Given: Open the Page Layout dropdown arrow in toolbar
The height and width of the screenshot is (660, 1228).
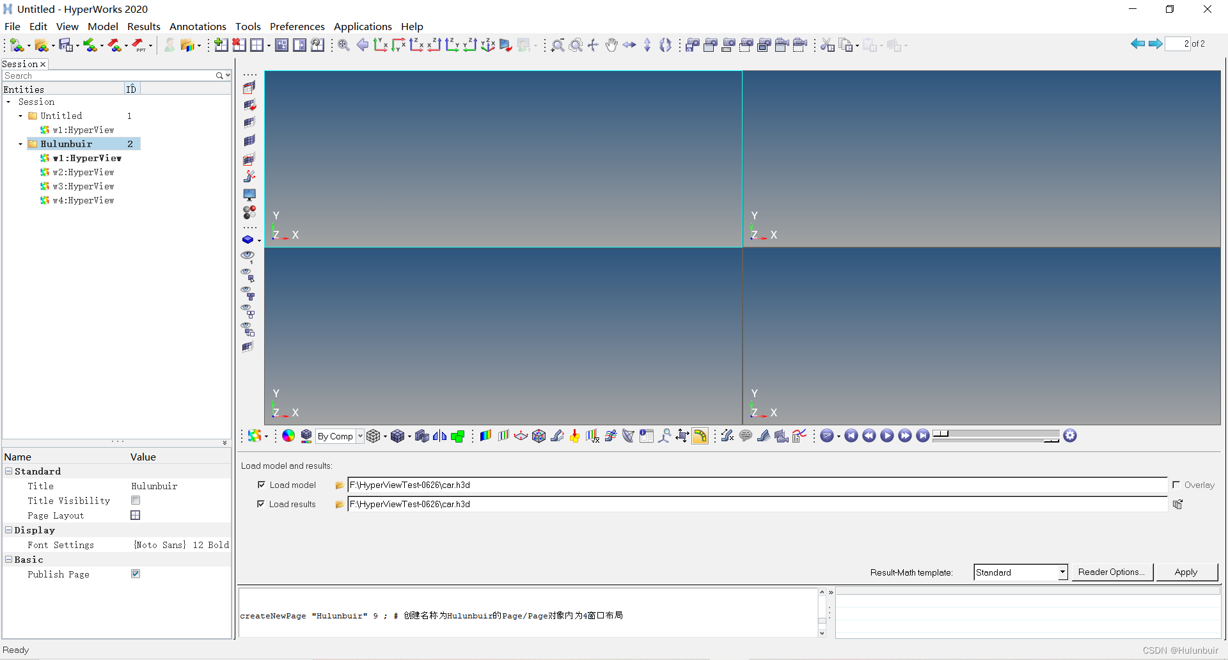Looking at the screenshot, I should coord(269,45).
